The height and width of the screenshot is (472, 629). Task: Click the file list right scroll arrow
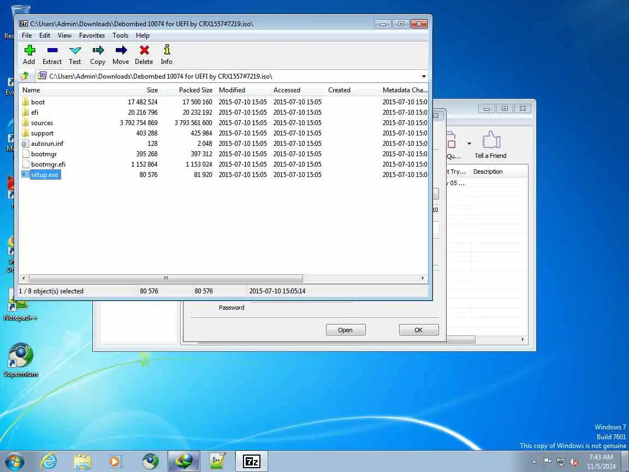(423, 278)
